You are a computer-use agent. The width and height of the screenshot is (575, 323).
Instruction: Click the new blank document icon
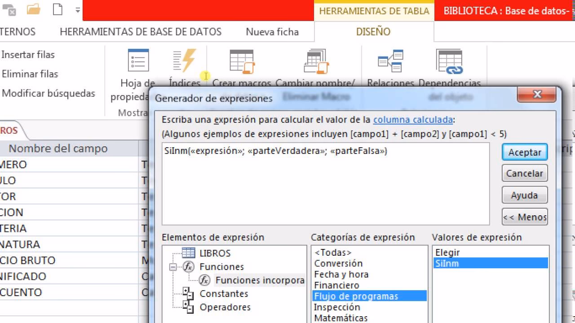click(57, 9)
